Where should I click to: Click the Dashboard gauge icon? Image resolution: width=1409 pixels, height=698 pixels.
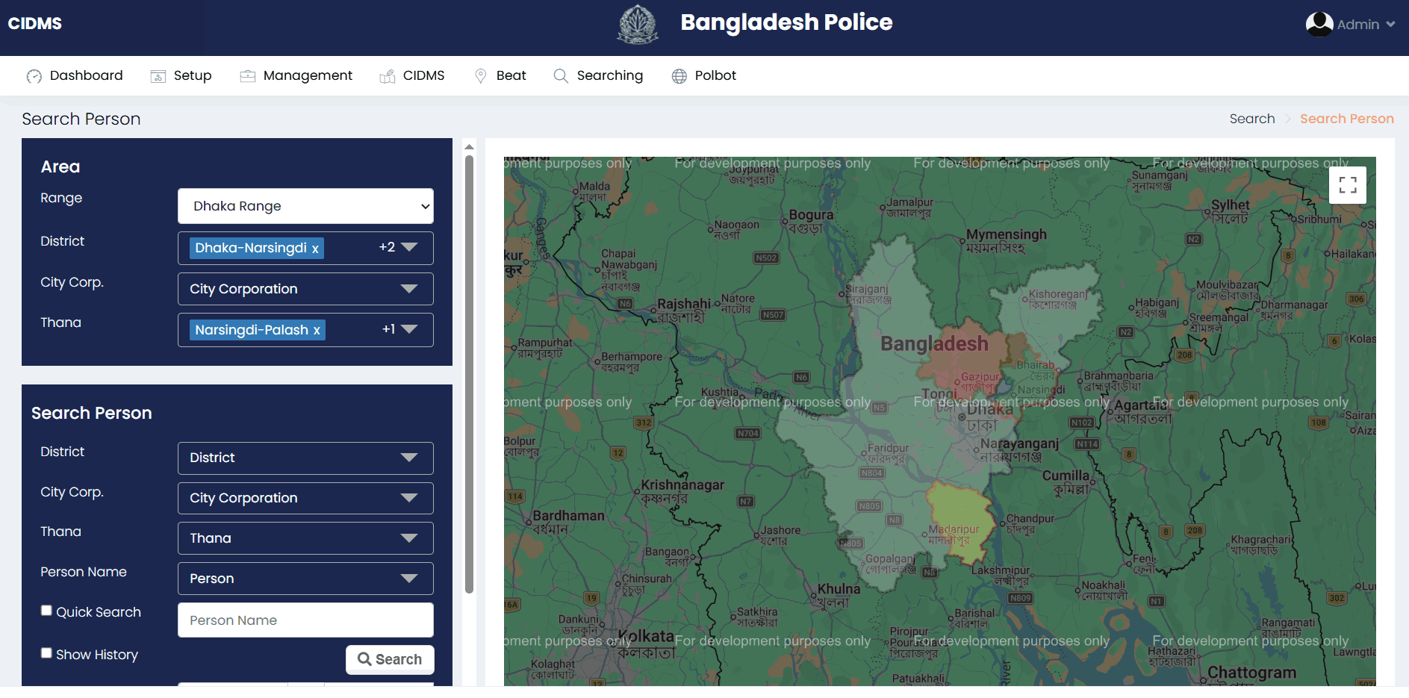coord(34,76)
